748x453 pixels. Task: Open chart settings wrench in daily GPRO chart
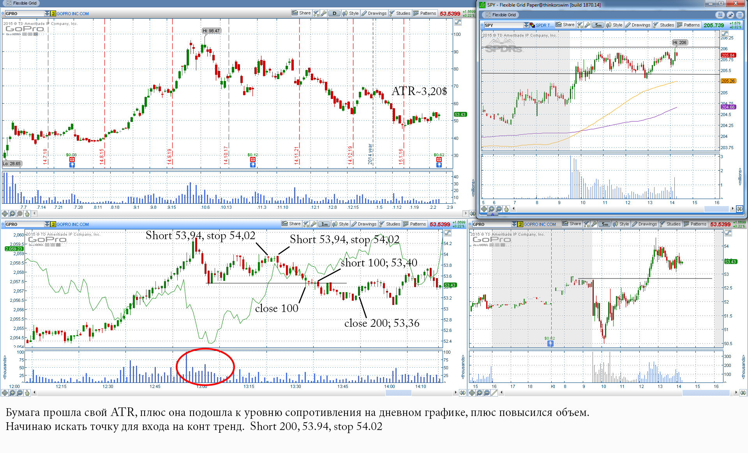(323, 13)
